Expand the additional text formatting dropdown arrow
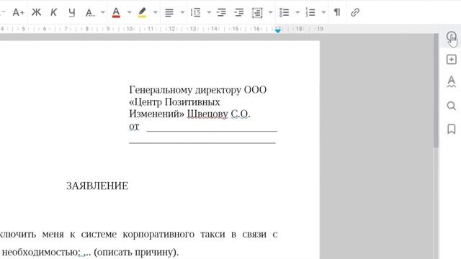Image resolution: width=461 pixels, height=259 pixels. pyautogui.click(x=103, y=12)
